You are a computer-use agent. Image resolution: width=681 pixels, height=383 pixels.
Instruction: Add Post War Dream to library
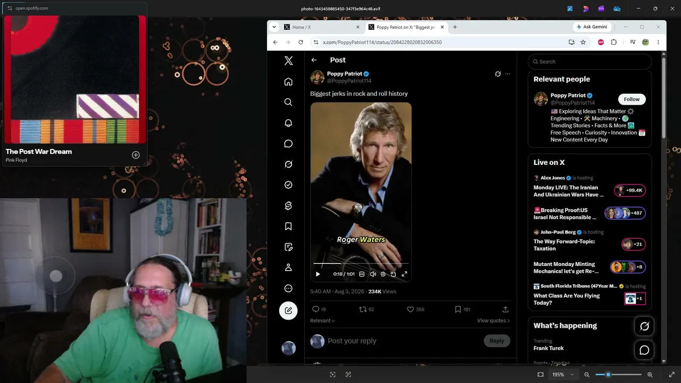(x=136, y=155)
